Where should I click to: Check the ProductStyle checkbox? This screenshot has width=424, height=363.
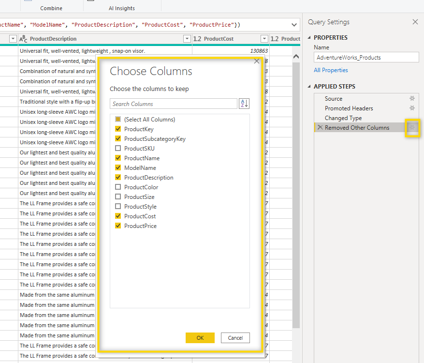coord(118,206)
